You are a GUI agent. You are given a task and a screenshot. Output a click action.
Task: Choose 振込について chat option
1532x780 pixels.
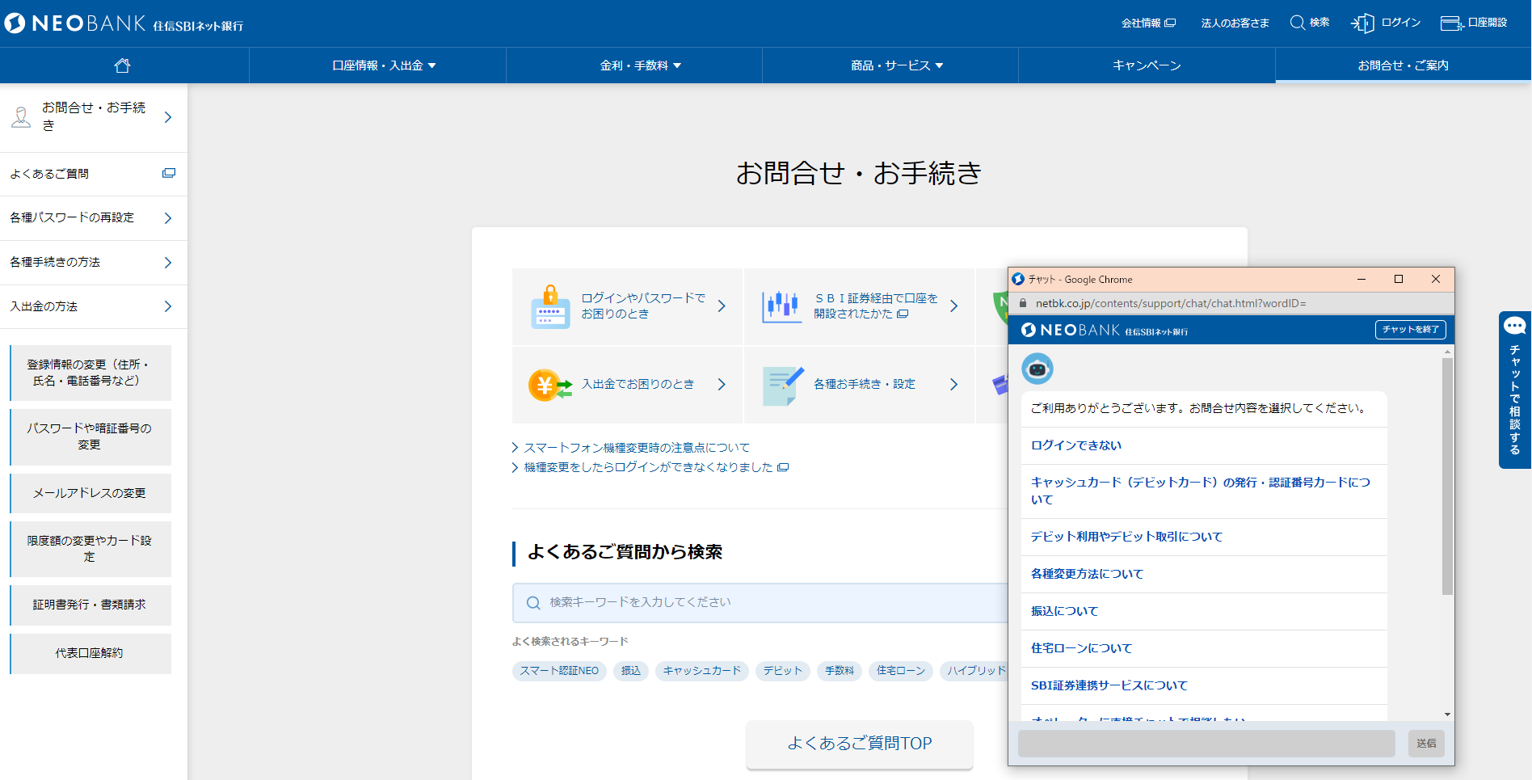pyautogui.click(x=1204, y=612)
